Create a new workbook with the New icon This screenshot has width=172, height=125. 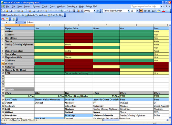3,11
